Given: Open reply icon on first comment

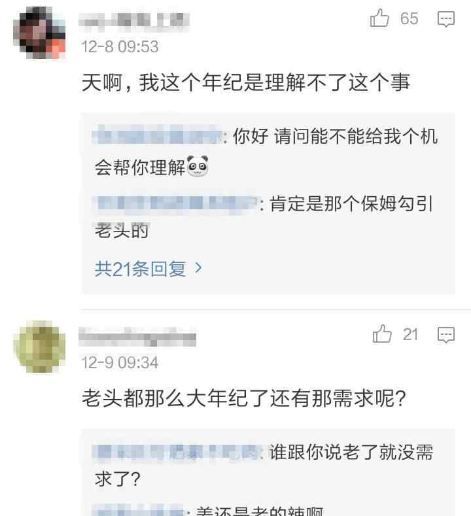Looking at the screenshot, I should [x=446, y=19].
